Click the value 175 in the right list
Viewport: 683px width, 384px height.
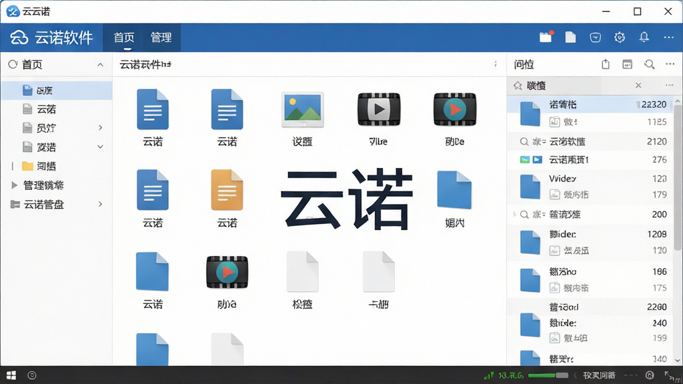click(x=660, y=288)
